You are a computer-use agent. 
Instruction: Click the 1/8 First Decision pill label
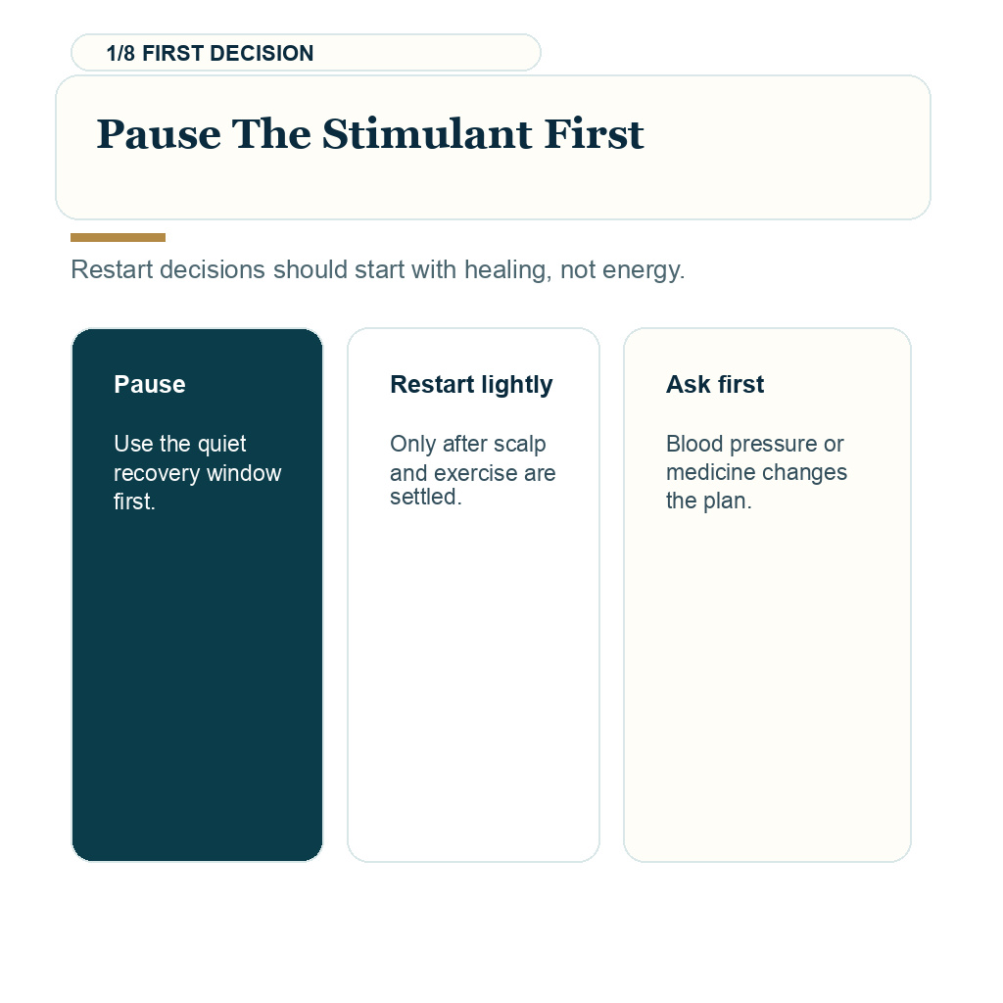tap(306, 53)
